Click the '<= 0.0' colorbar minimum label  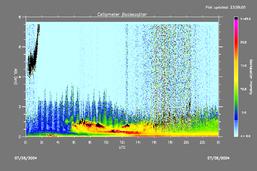pos(245,136)
